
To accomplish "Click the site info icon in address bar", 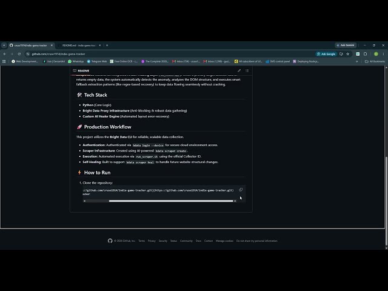I will [x=28, y=54].
